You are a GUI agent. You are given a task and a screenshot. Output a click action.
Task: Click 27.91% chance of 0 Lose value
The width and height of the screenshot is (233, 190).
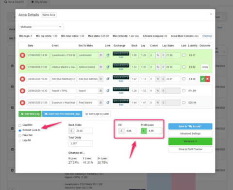73,162
